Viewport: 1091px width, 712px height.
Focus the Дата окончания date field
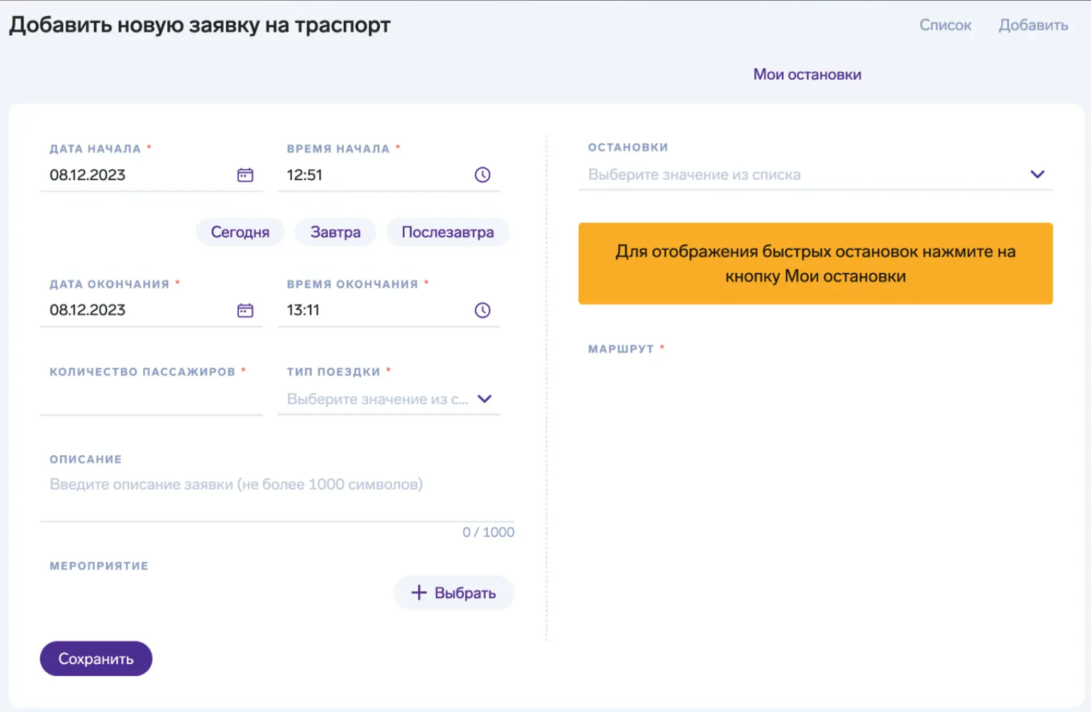(x=151, y=310)
